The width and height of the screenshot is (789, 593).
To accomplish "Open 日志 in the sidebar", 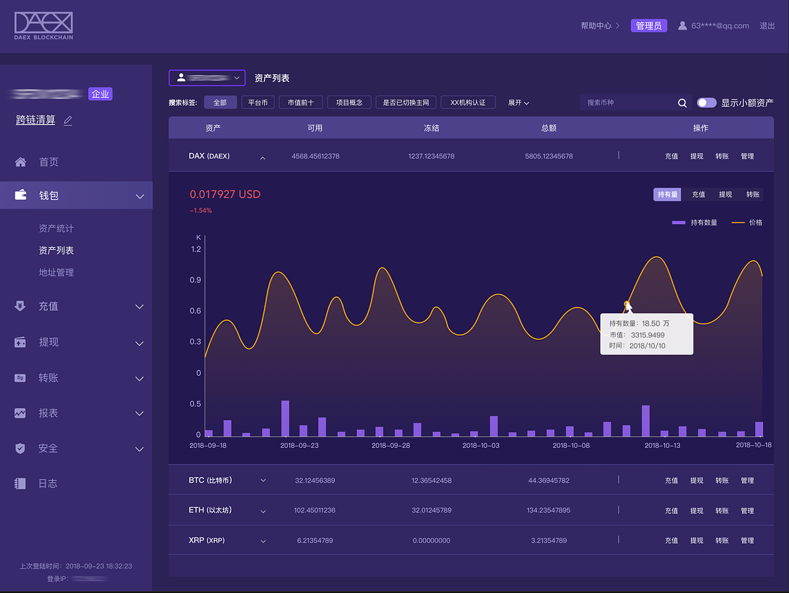I will coord(48,484).
